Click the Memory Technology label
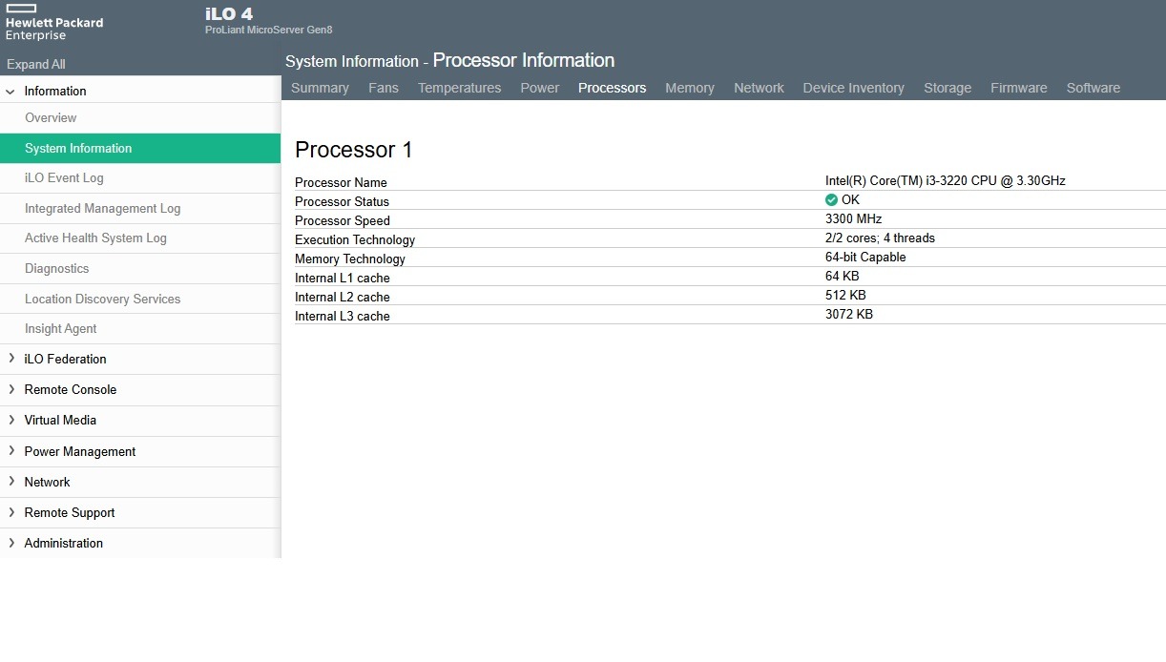 tap(350, 259)
